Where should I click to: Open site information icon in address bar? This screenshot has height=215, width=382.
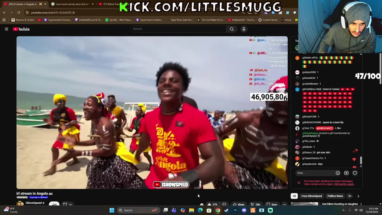27,13
